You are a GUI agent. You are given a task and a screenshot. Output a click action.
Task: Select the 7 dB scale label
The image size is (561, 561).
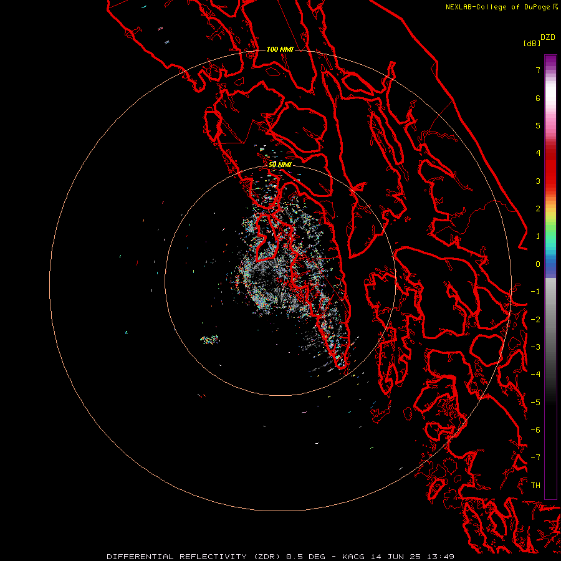[538, 70]
